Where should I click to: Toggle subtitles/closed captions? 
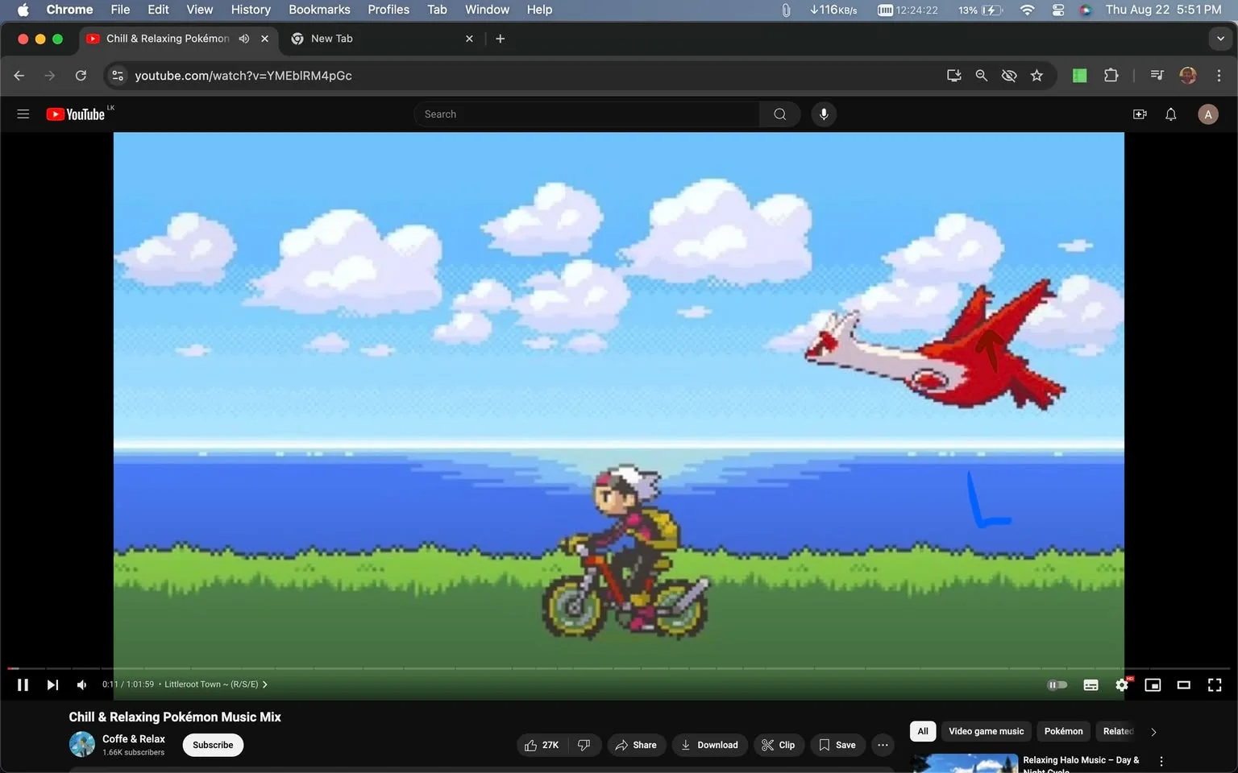[1091, 684]
